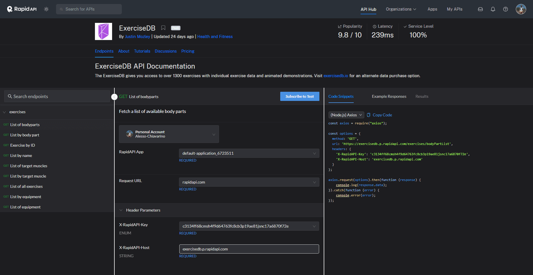The width and height of the screenshot is (533, 275).
Task: Open Justin Mozley's profile link
Action: pos(138,37)
